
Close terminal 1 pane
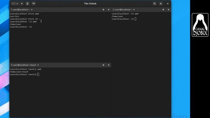(109, 10)
